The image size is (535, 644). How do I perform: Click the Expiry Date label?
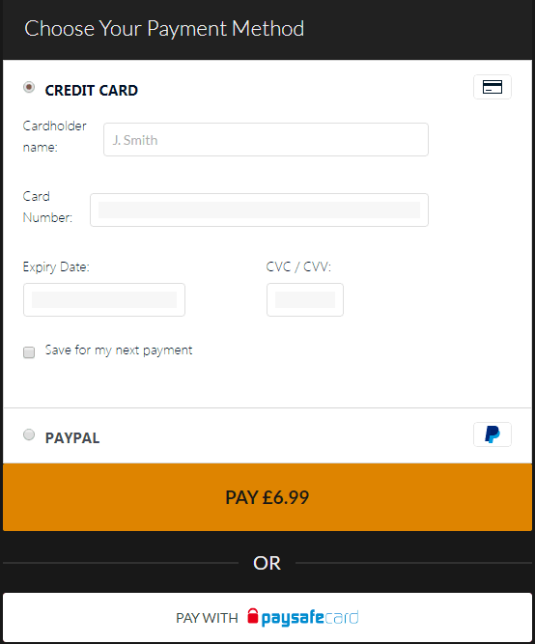56,266
